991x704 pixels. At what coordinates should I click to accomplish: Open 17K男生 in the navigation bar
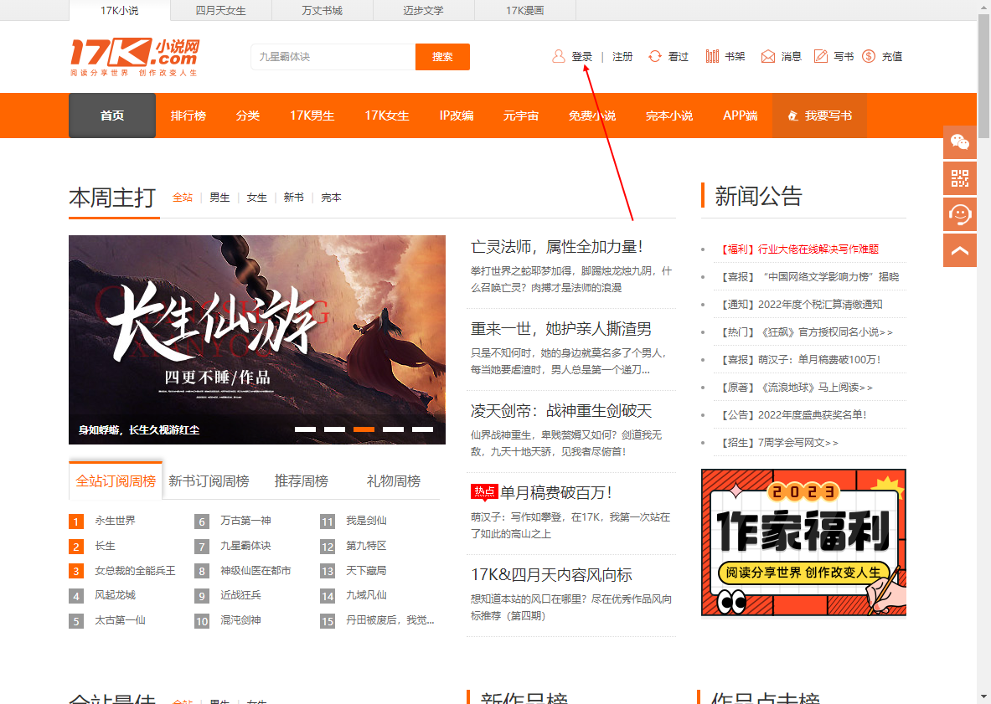[x=312, y=116]
